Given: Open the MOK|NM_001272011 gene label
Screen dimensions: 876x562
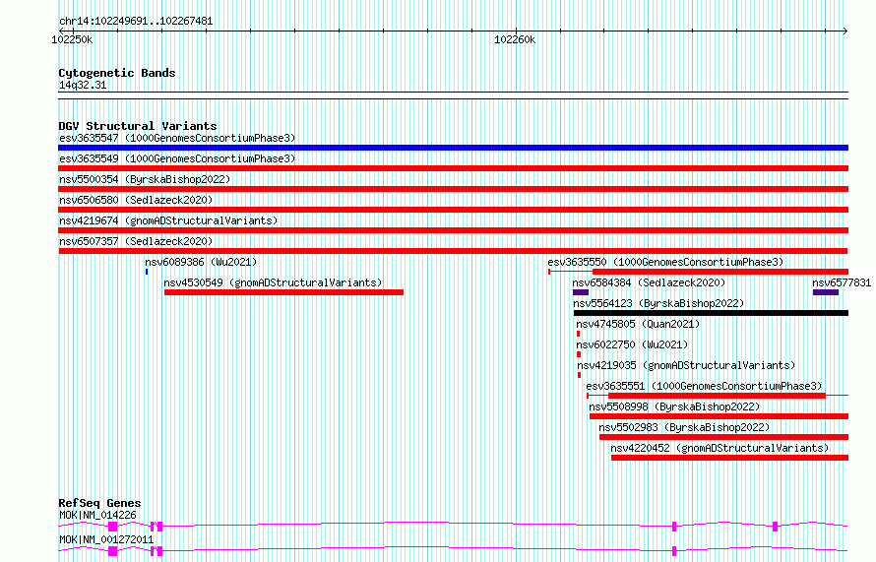Looking at the screenshot, I should click(x=106, y=539).
